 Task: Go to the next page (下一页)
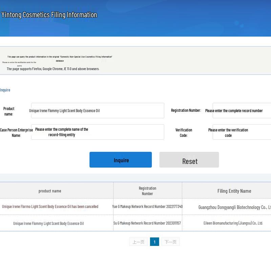pos(170,242)
